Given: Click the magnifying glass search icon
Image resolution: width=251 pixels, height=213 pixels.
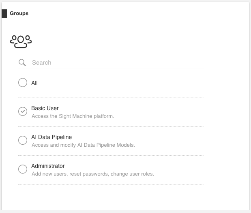Looking at the screenshot, I should [23, 63].
